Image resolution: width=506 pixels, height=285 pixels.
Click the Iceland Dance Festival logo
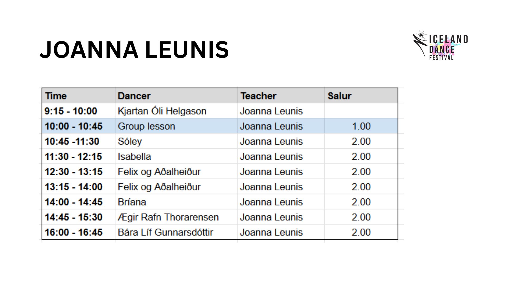[440, 45]
